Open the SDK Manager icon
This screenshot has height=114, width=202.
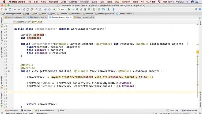tap(109, 9)
